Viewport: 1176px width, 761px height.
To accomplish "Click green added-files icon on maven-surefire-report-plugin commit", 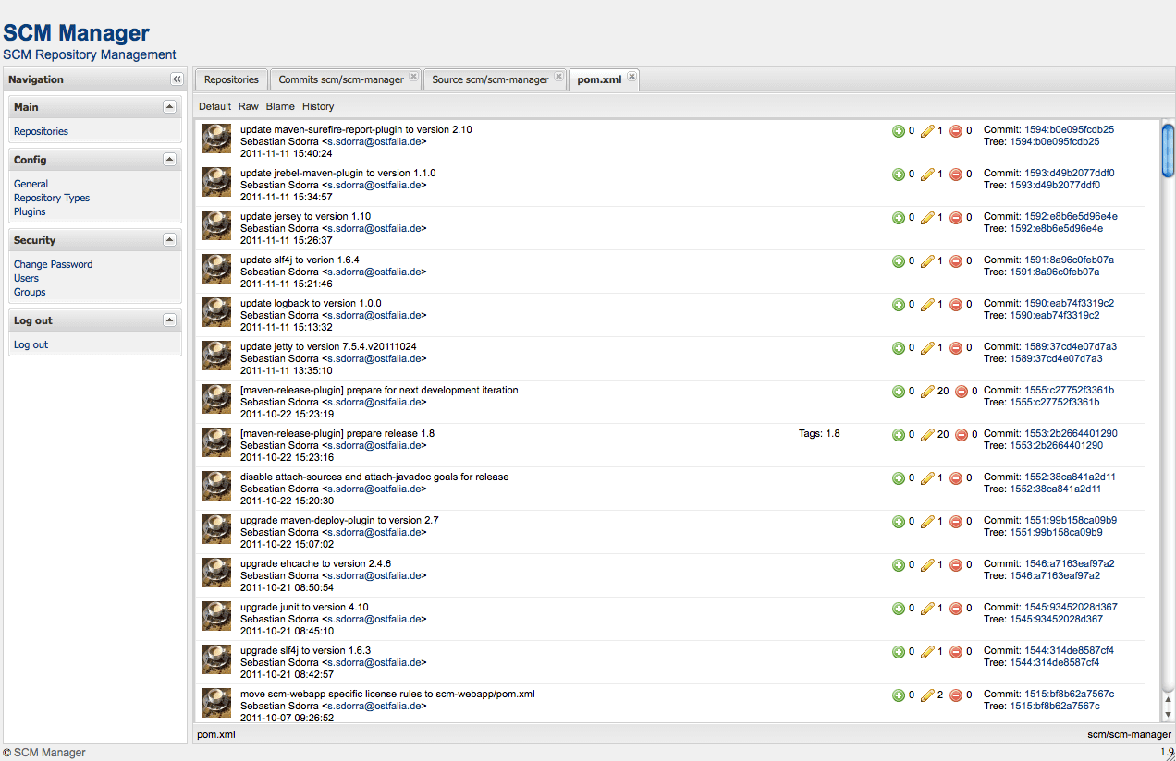I will tap(898, 131).
